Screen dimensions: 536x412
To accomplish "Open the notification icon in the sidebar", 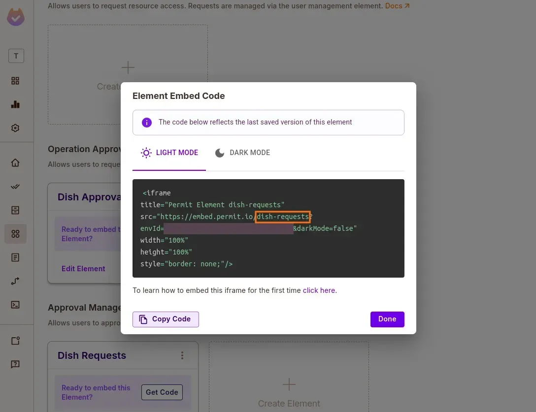I will tap(15, 341).
